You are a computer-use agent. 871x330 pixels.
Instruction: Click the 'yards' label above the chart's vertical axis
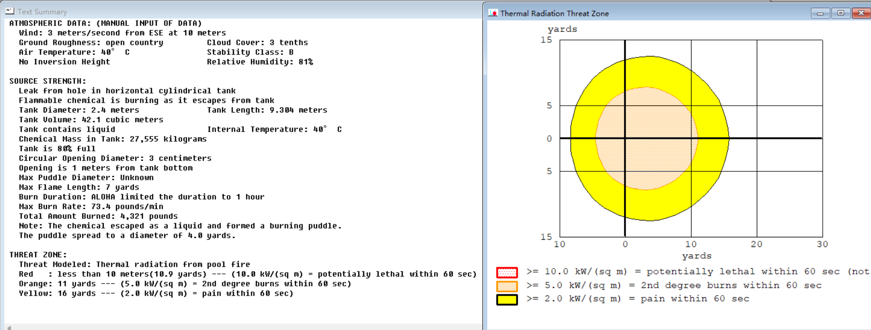[x=562, y=29]
